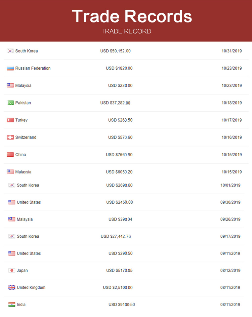Click Malaysia flag beside the USD $230.00 record
The image size is (252, 317).
coord(10,85)
